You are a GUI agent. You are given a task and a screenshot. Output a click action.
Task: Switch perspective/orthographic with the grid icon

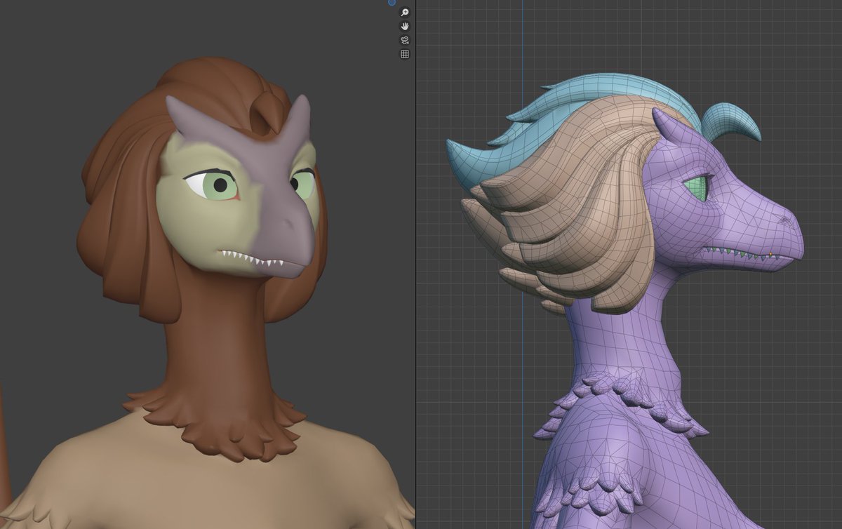click(x=405, y=54)
